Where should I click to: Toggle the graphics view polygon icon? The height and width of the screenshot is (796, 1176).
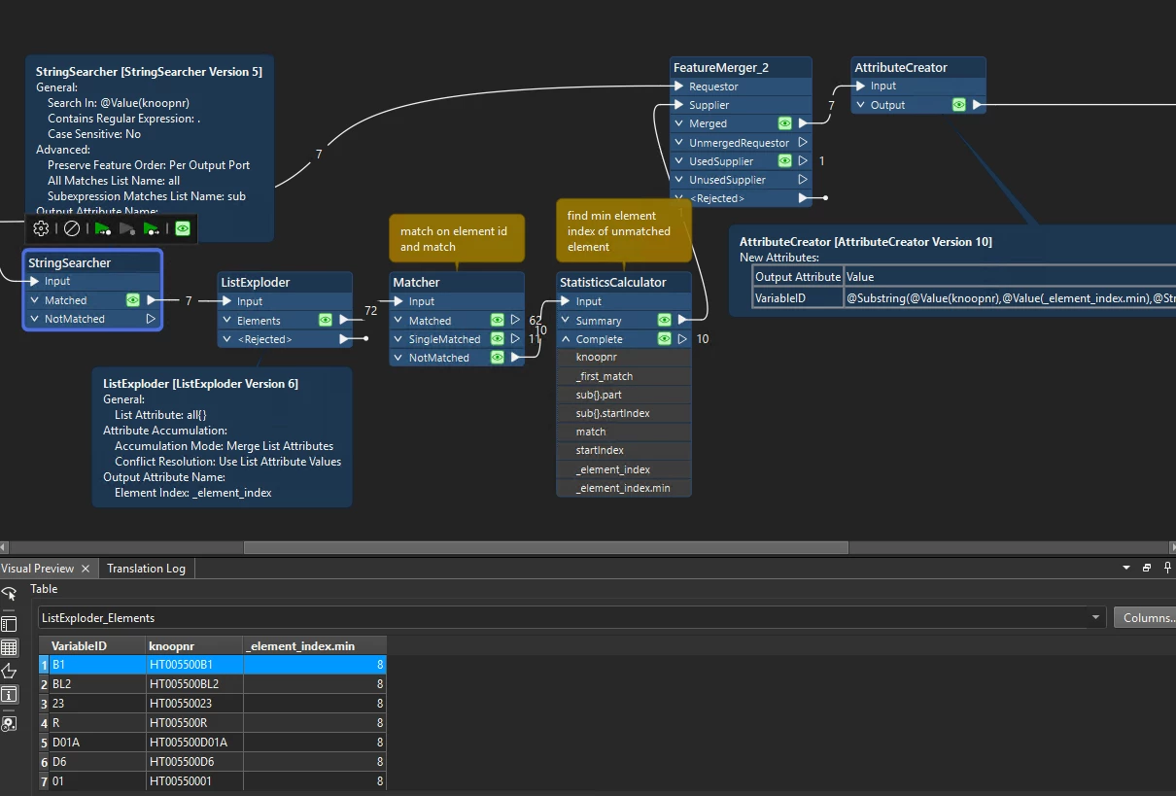[x=9, y=671]
